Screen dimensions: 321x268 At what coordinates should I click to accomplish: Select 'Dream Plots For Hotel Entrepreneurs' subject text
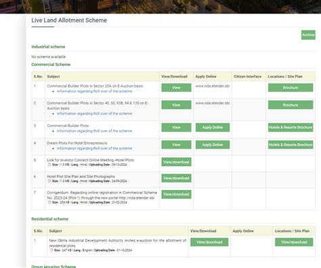(77, 143)
